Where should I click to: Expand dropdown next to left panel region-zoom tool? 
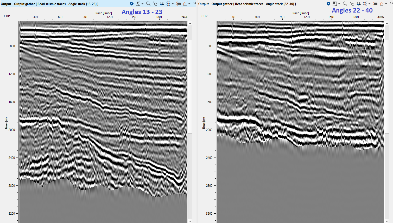click(142, 4)
